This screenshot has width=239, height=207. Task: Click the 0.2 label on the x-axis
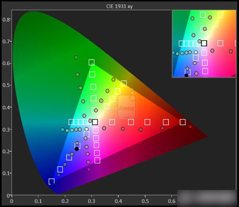click(x=65, y=201)
